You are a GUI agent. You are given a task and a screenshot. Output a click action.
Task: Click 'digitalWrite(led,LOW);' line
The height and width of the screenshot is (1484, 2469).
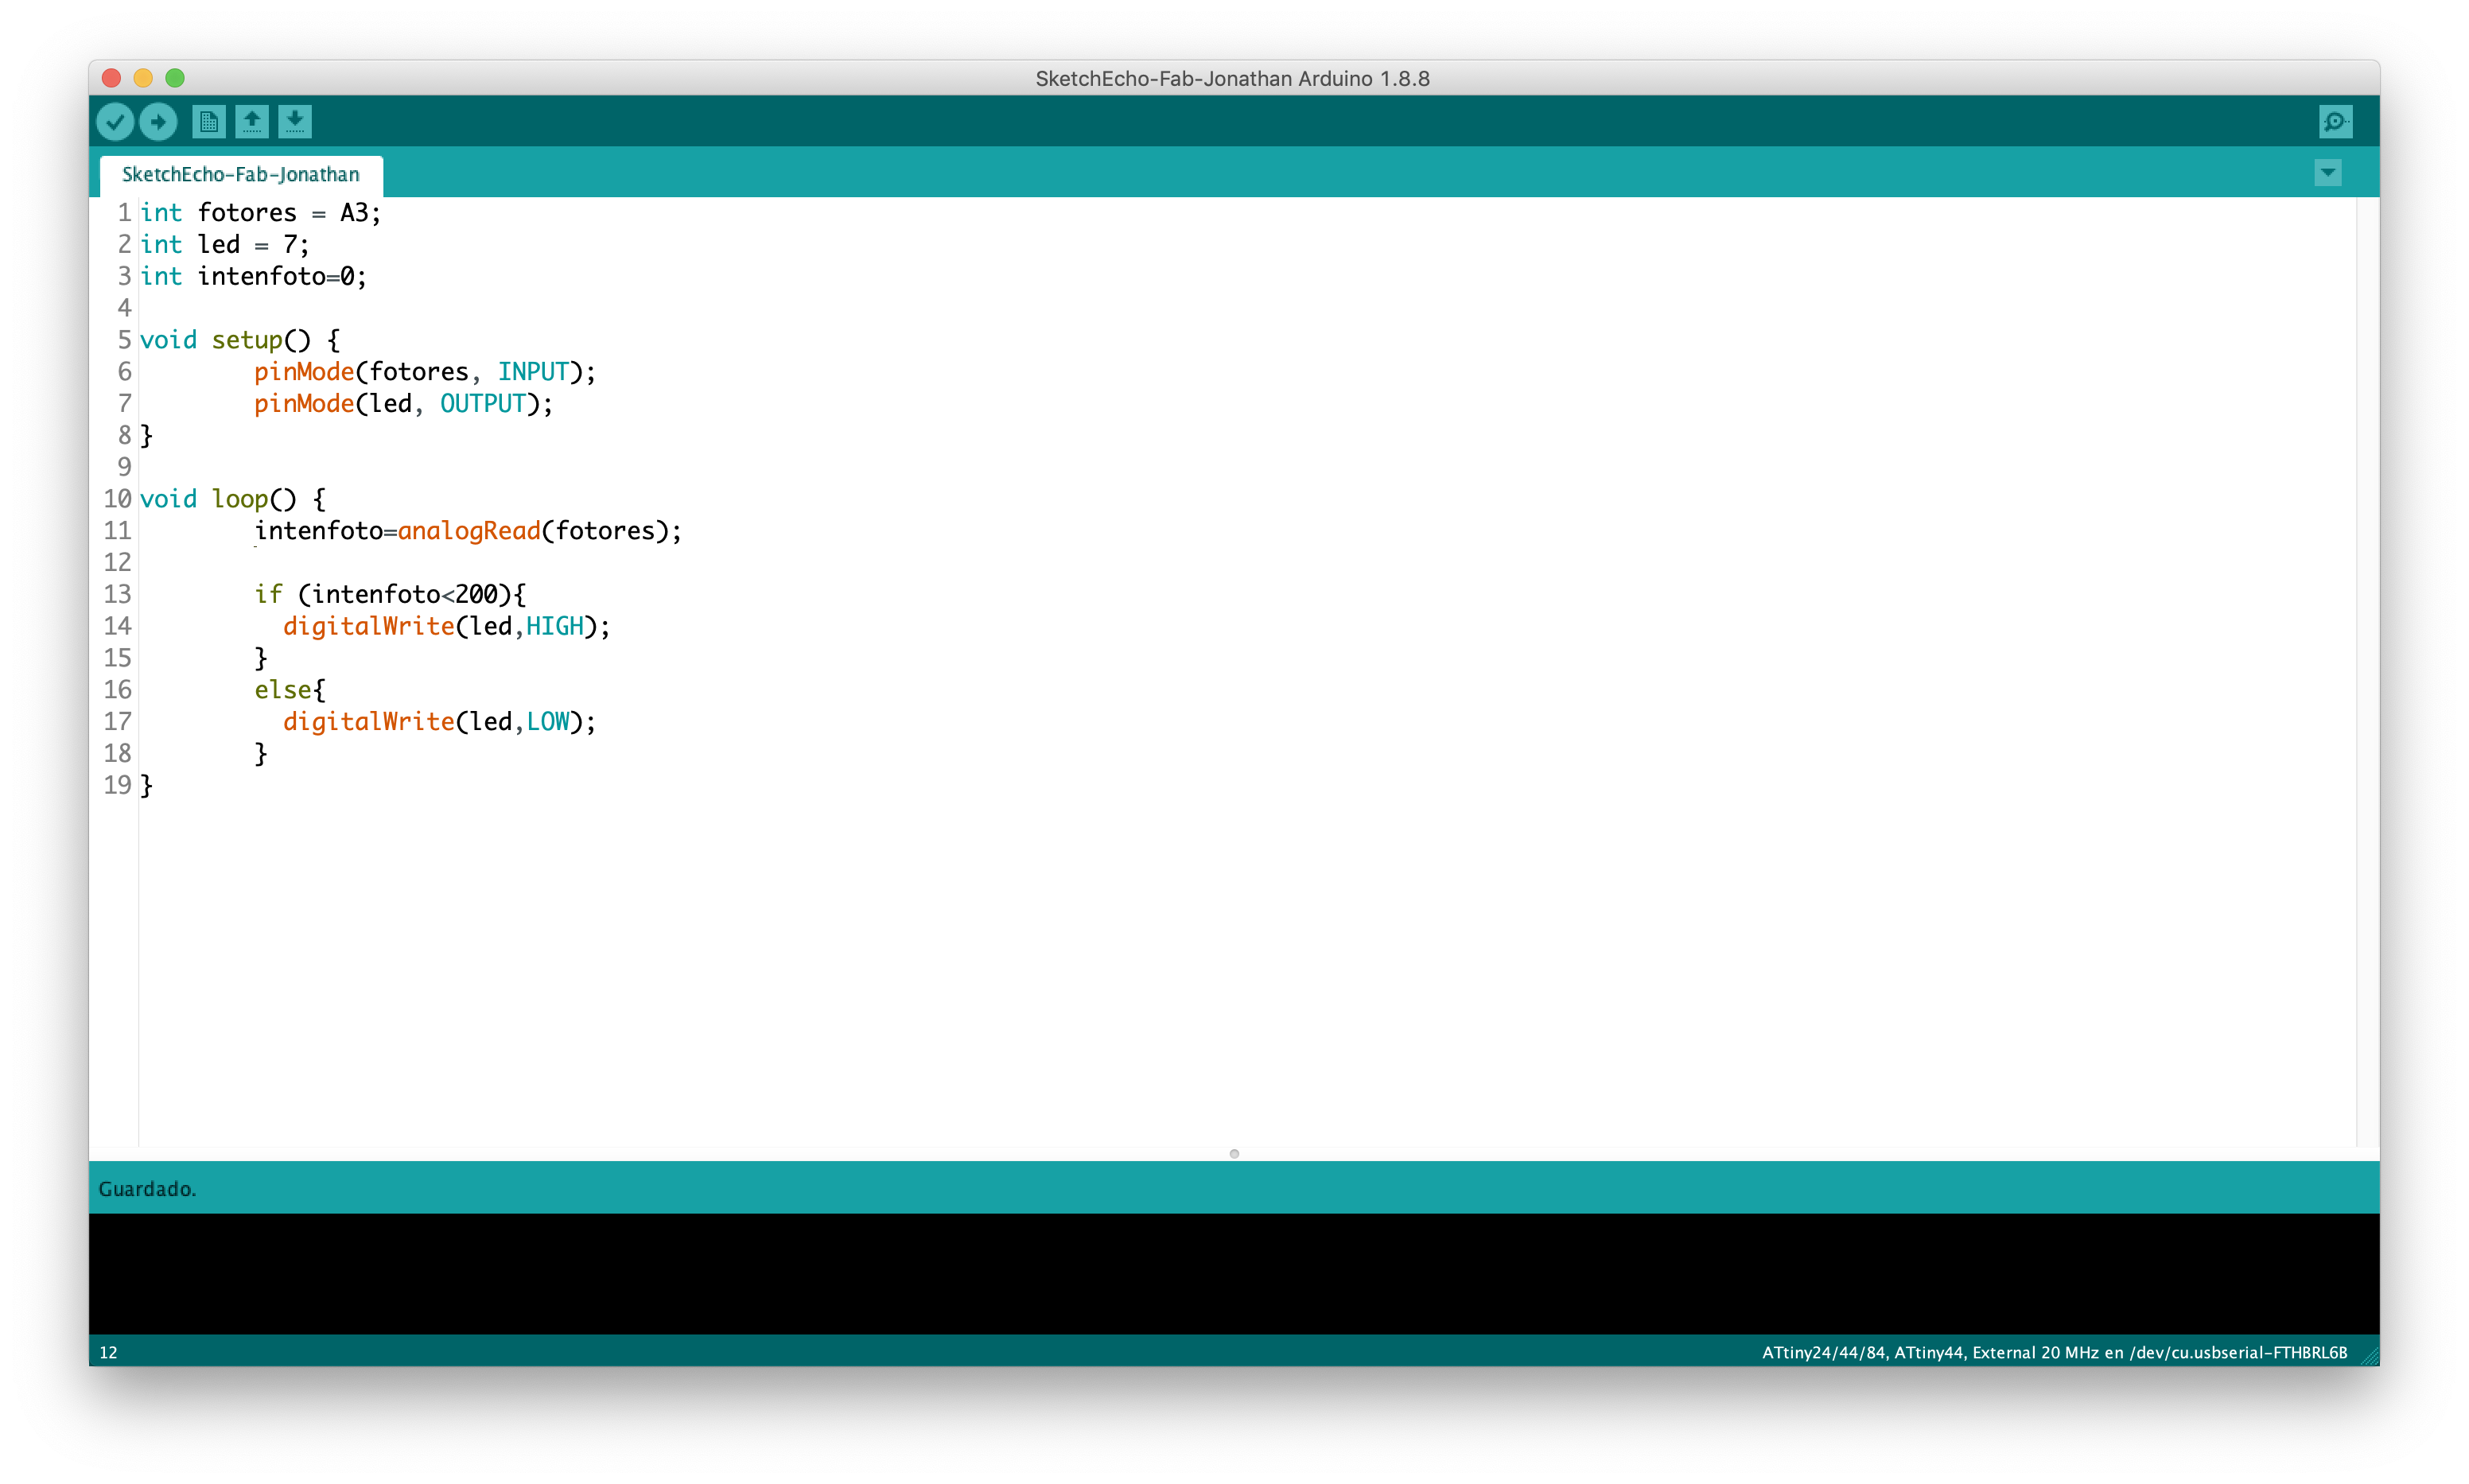coord(439,722)
